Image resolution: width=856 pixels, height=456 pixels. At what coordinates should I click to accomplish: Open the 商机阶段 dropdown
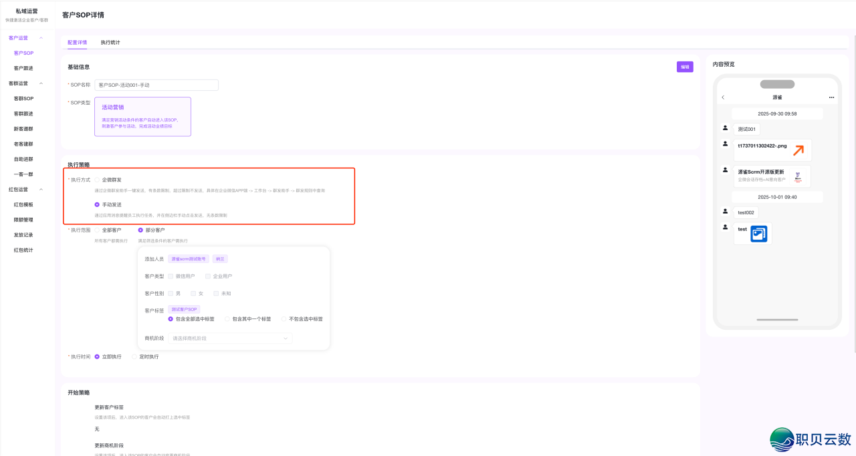(231, 338)
